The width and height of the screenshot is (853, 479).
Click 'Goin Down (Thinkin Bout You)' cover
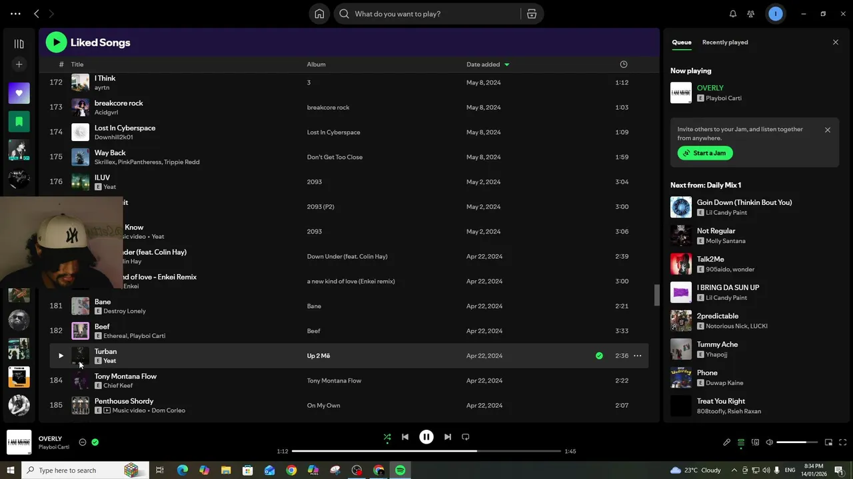tap(681, 207)
